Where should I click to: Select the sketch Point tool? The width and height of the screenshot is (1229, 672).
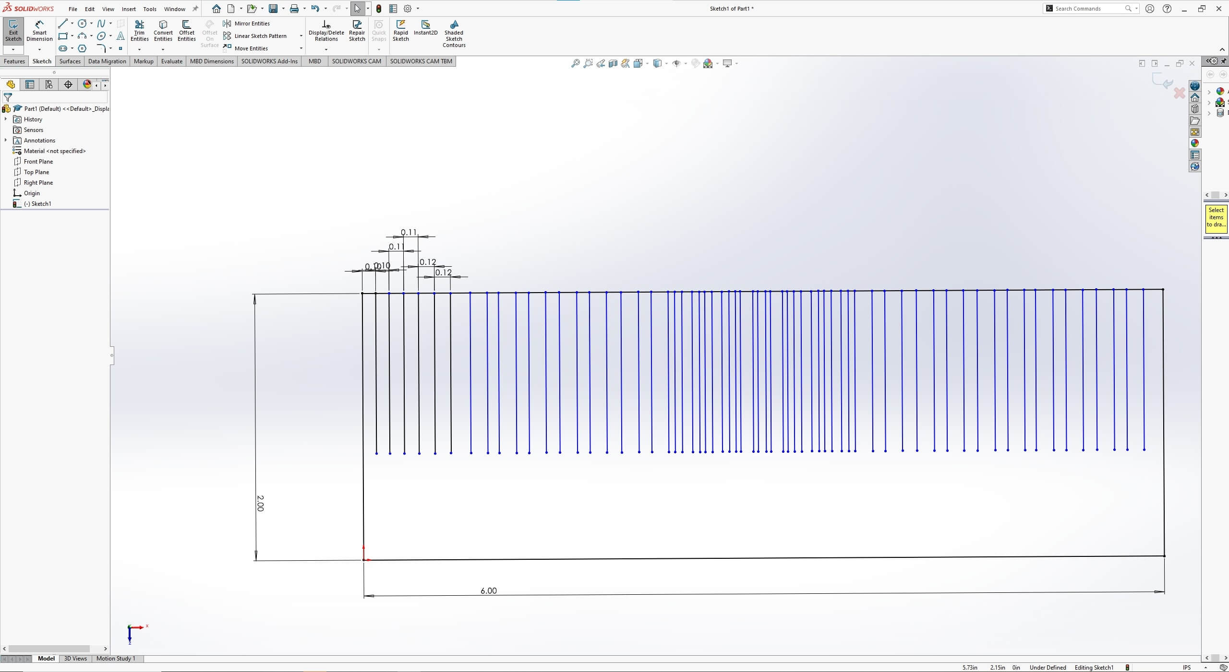tap(120, 48)
